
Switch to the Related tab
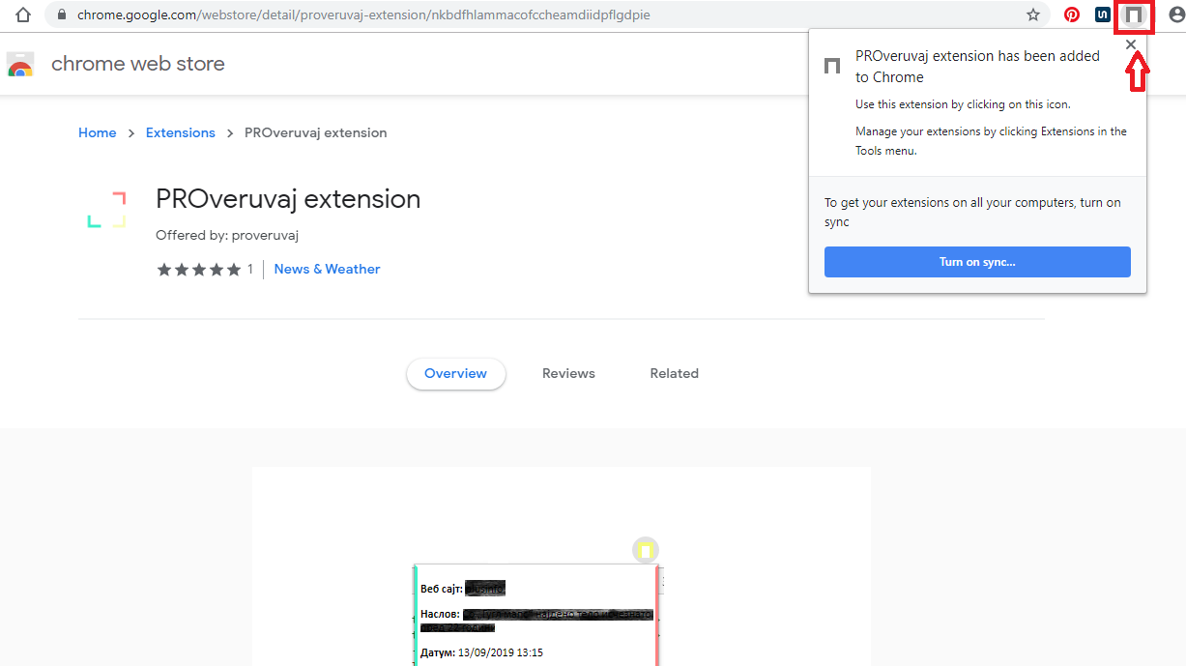[674, 374]
